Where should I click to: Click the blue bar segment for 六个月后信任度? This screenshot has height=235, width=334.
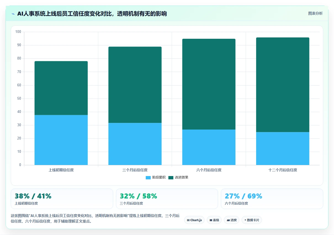click(209, 147)
